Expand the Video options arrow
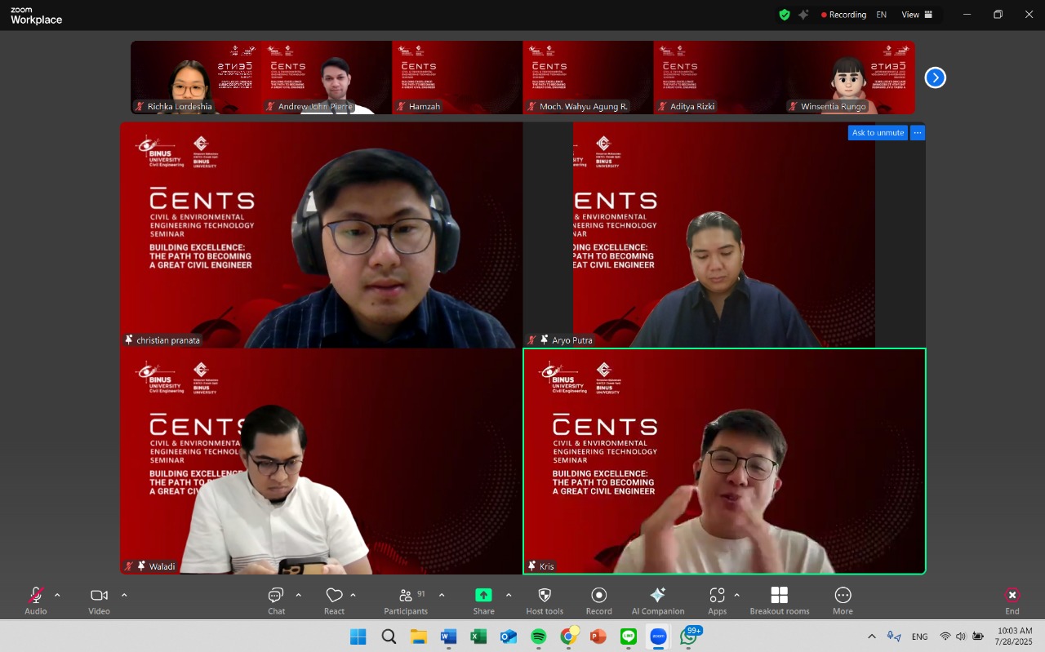 124,595
